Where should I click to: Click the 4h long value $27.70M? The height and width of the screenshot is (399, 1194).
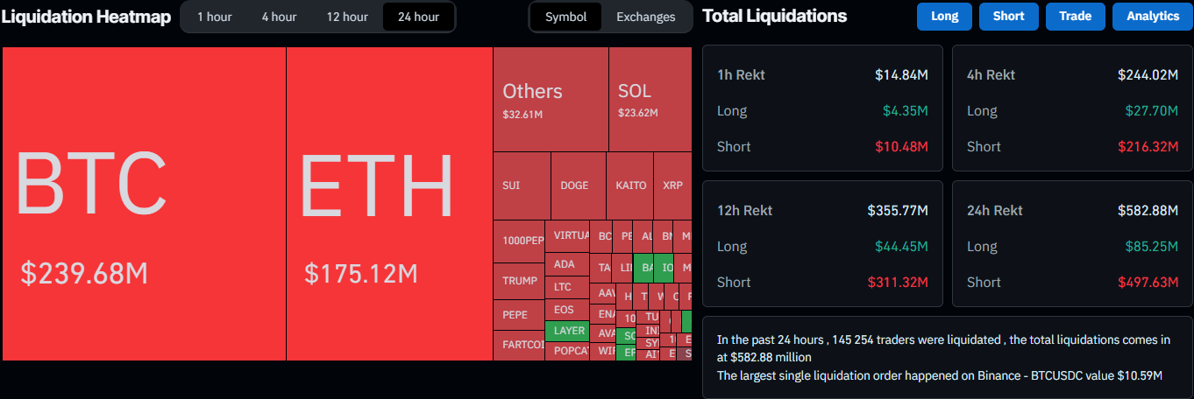(1152, 111)
